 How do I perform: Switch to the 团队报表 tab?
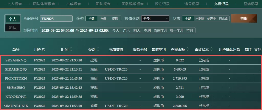[103, 4]
